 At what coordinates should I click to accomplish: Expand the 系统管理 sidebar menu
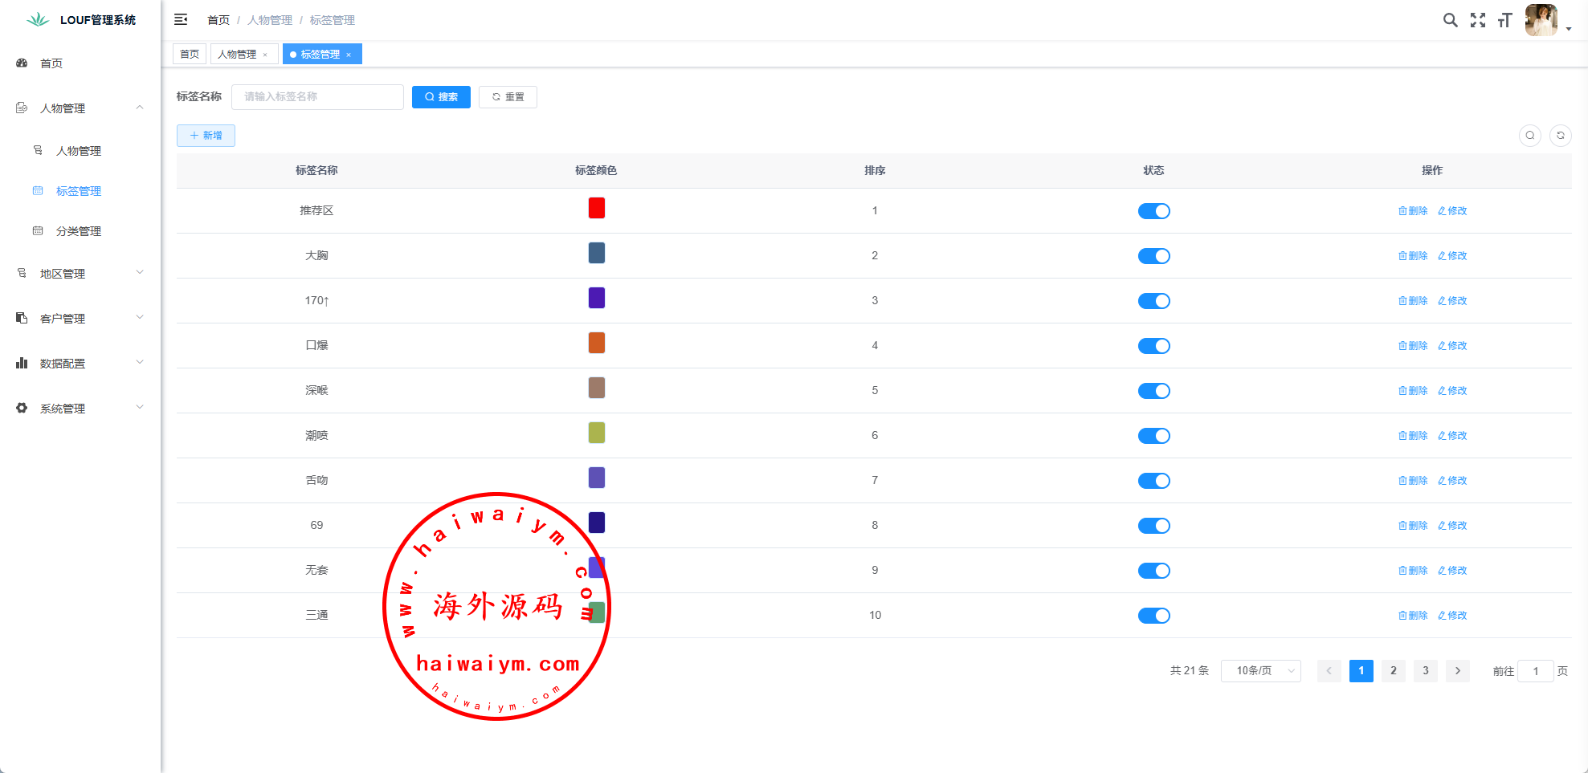80,409
